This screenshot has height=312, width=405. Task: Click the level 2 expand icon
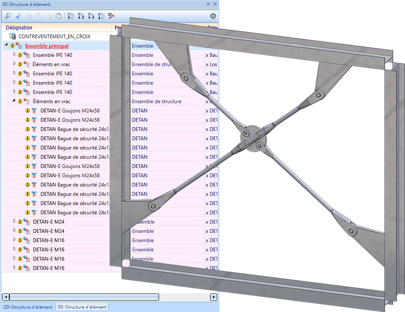pyautogui.click(x=81, y=16)
